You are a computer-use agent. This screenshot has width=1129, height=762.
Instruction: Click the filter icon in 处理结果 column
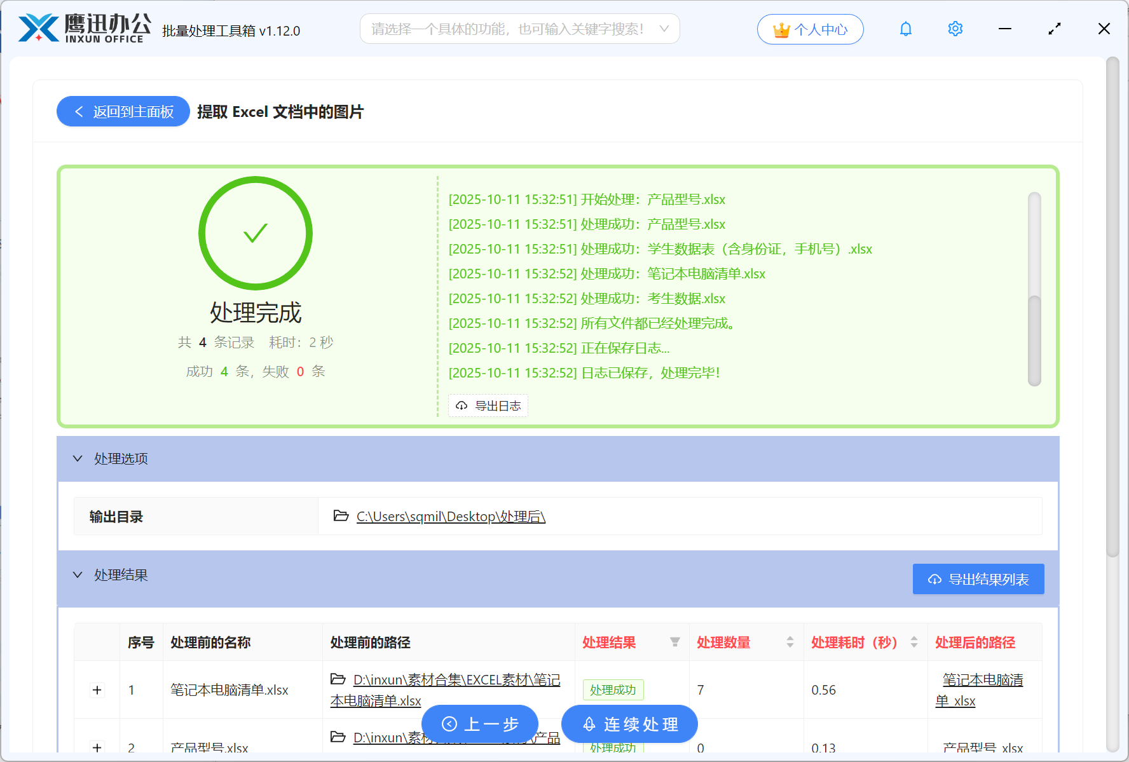(x=674, y=643)
